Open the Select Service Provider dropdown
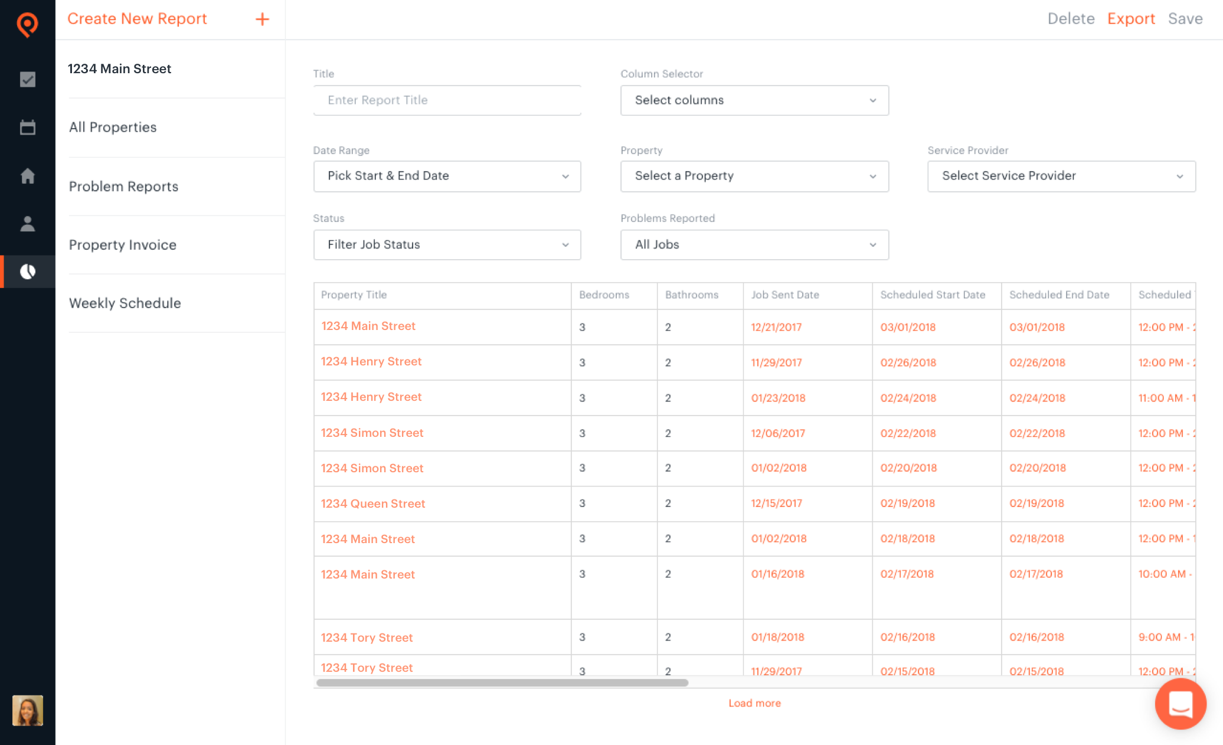 pos(1061,175)
